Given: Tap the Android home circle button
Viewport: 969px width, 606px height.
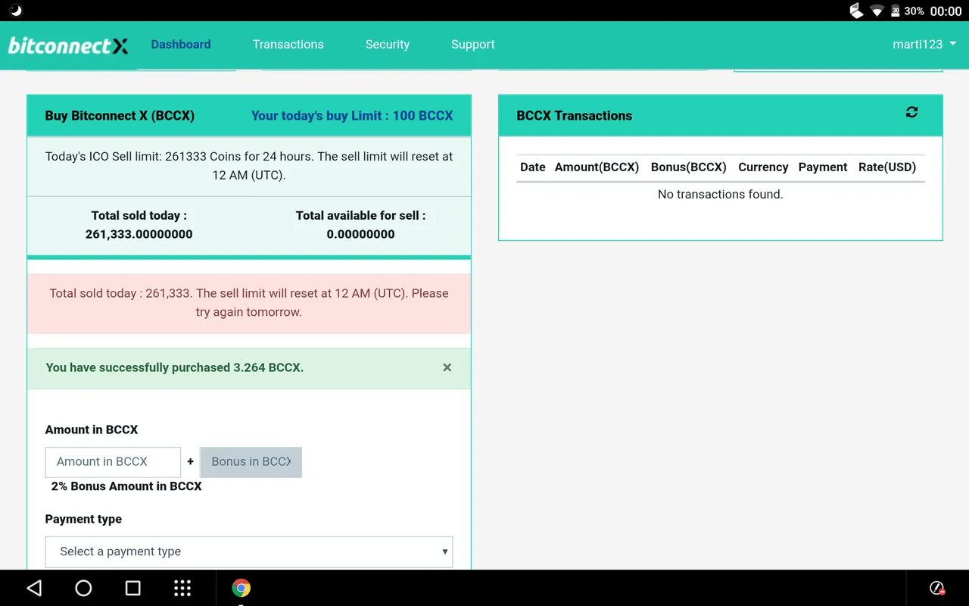Looking at the screenshot, I should [83, 588].
